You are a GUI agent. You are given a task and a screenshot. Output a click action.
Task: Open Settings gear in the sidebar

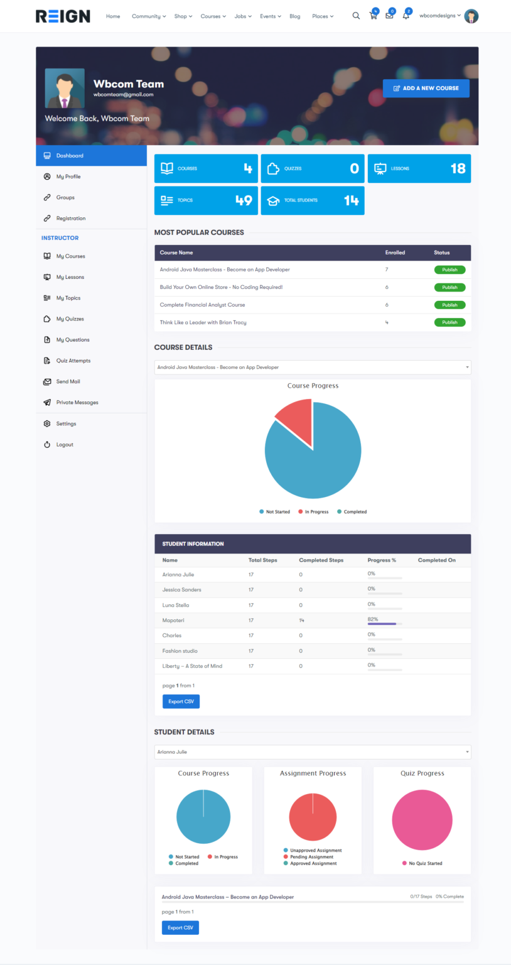(x=46, y=423)
